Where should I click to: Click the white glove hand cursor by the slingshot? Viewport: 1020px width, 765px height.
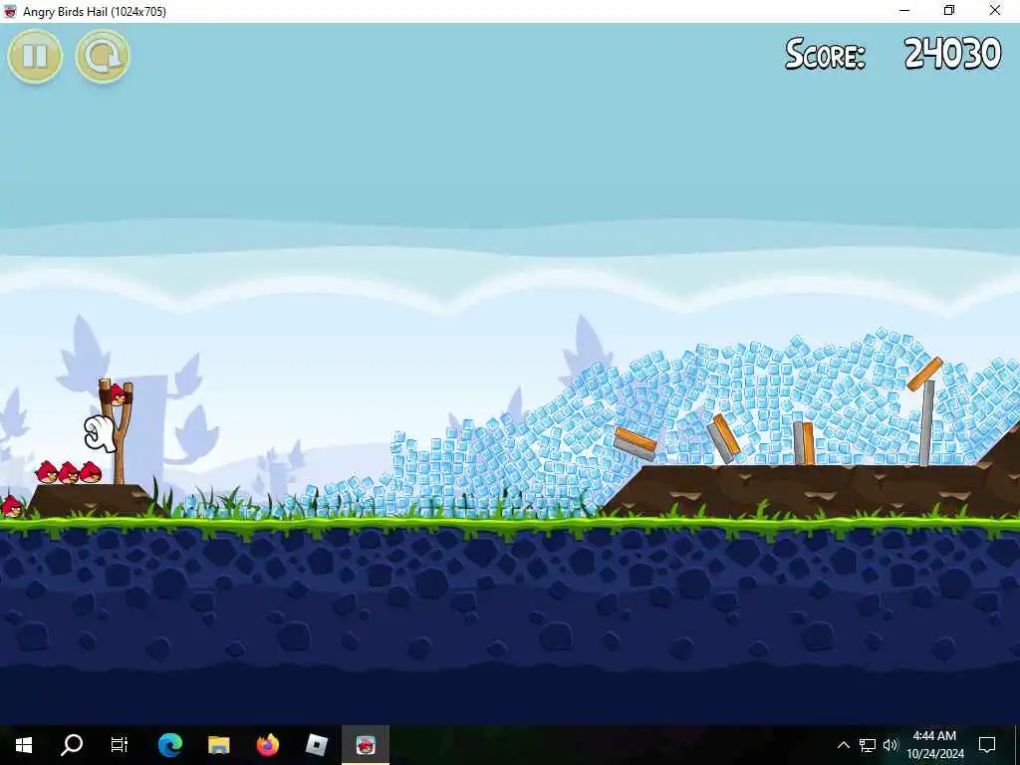point(101,434)
